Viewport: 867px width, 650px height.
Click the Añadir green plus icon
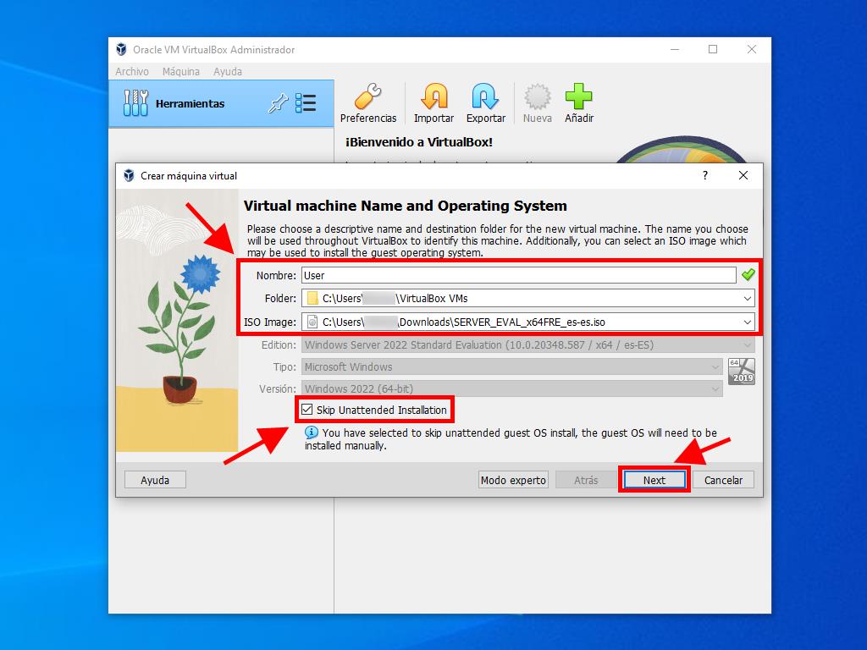(x=579, y=97)
